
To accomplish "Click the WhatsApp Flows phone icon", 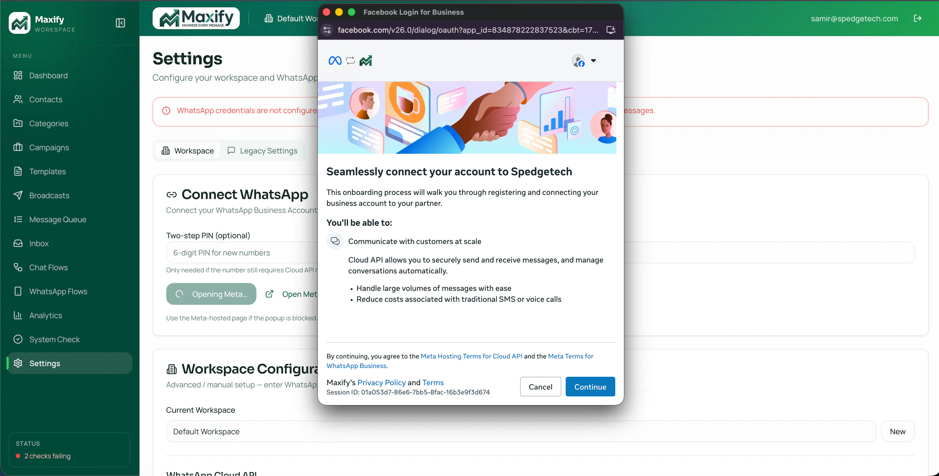I will pyautogui.click(x=18, y=291).
